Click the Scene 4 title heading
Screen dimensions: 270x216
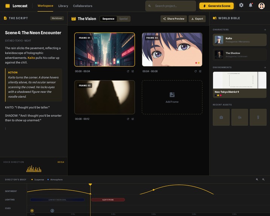[33, 33]
